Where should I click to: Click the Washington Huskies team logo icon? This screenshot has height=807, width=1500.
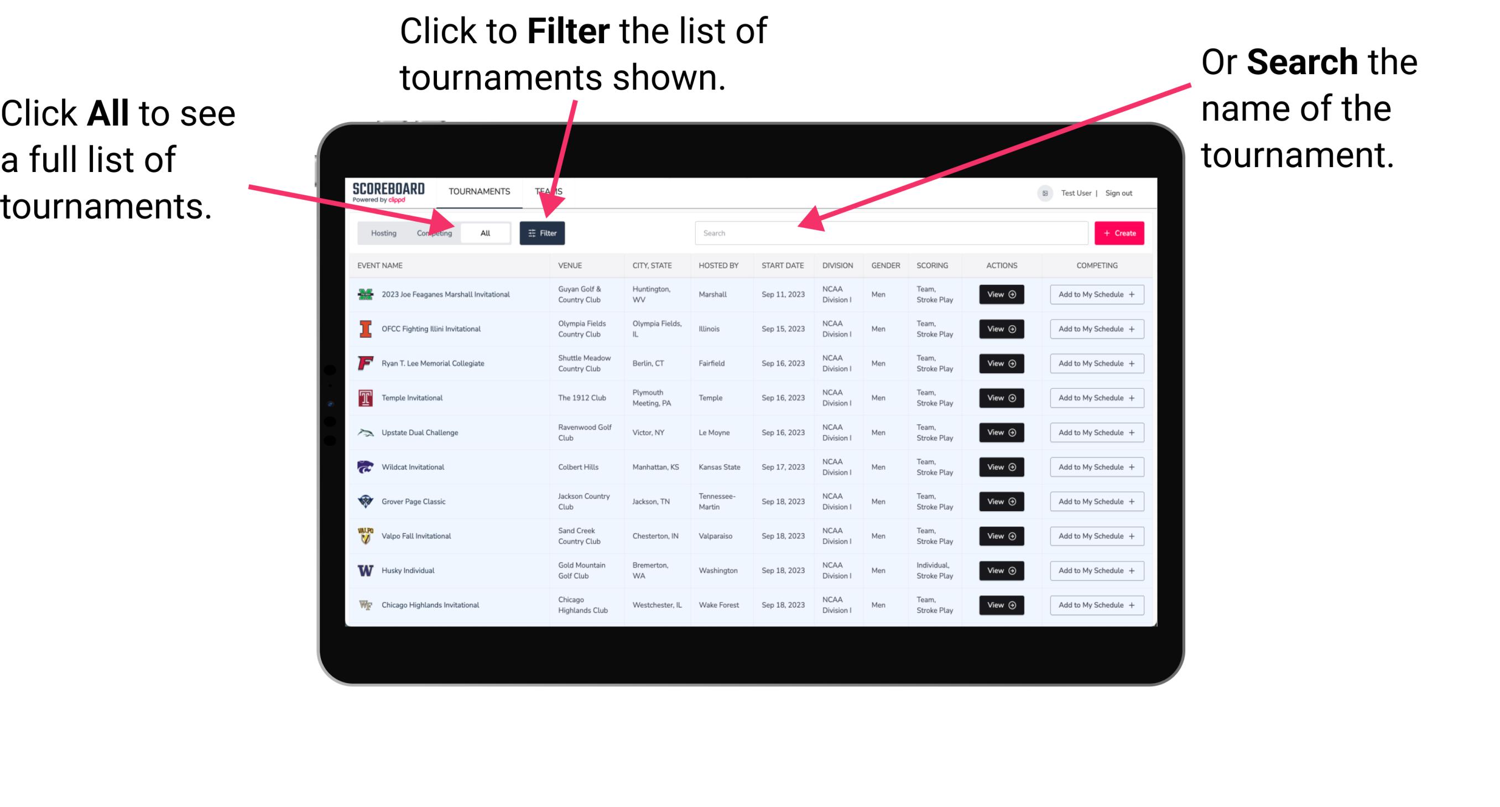click(366, 570)
